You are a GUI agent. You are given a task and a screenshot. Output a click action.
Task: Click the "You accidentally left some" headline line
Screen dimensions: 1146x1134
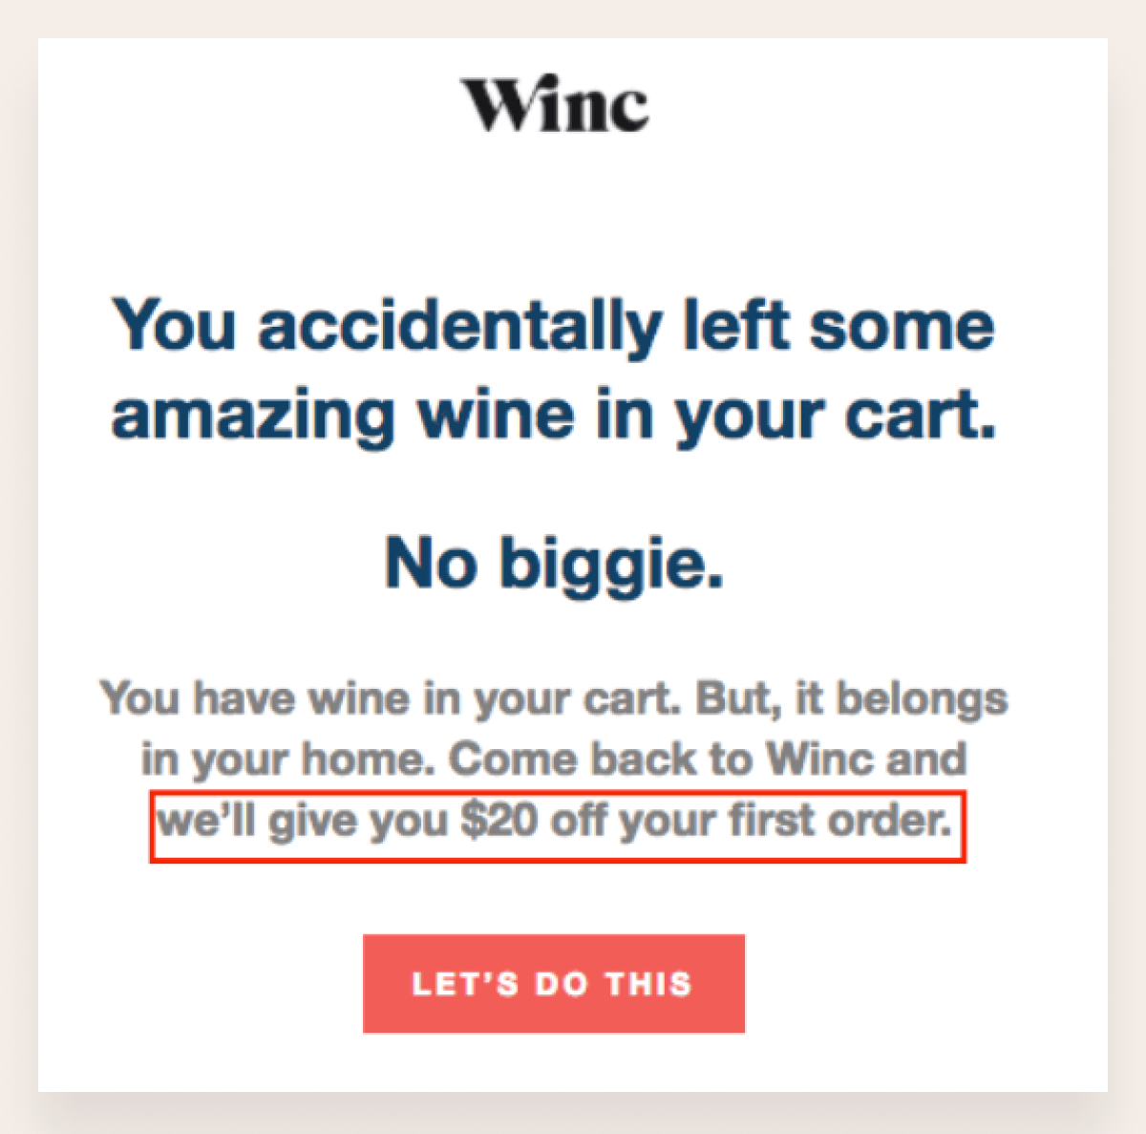pos(554,325)
